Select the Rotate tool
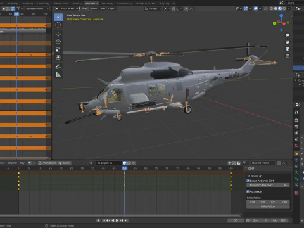Screen dimensions: 304x228 click(58, 42)
